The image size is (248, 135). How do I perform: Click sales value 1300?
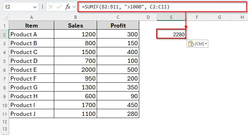click(x=75, y=87)
